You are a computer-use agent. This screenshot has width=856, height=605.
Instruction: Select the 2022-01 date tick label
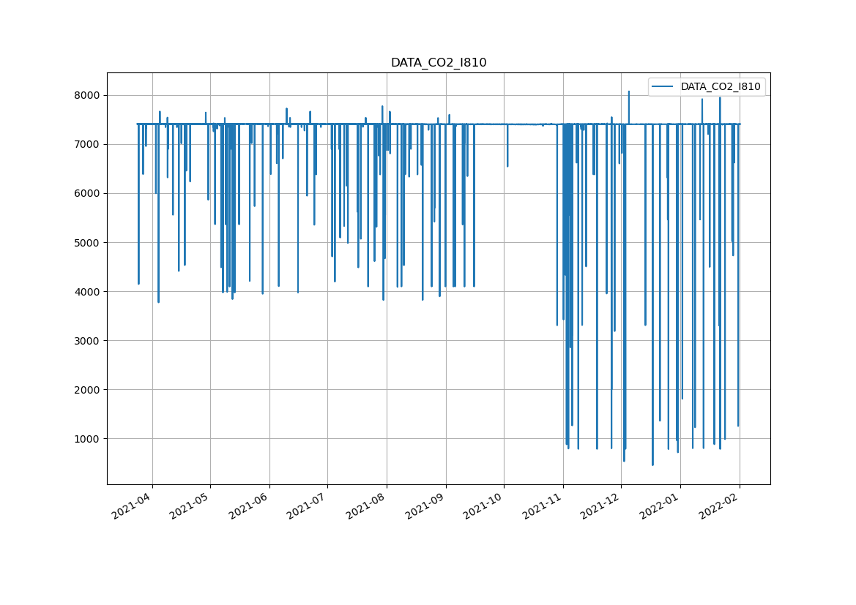pyautogui.click(x=661, y=506)
